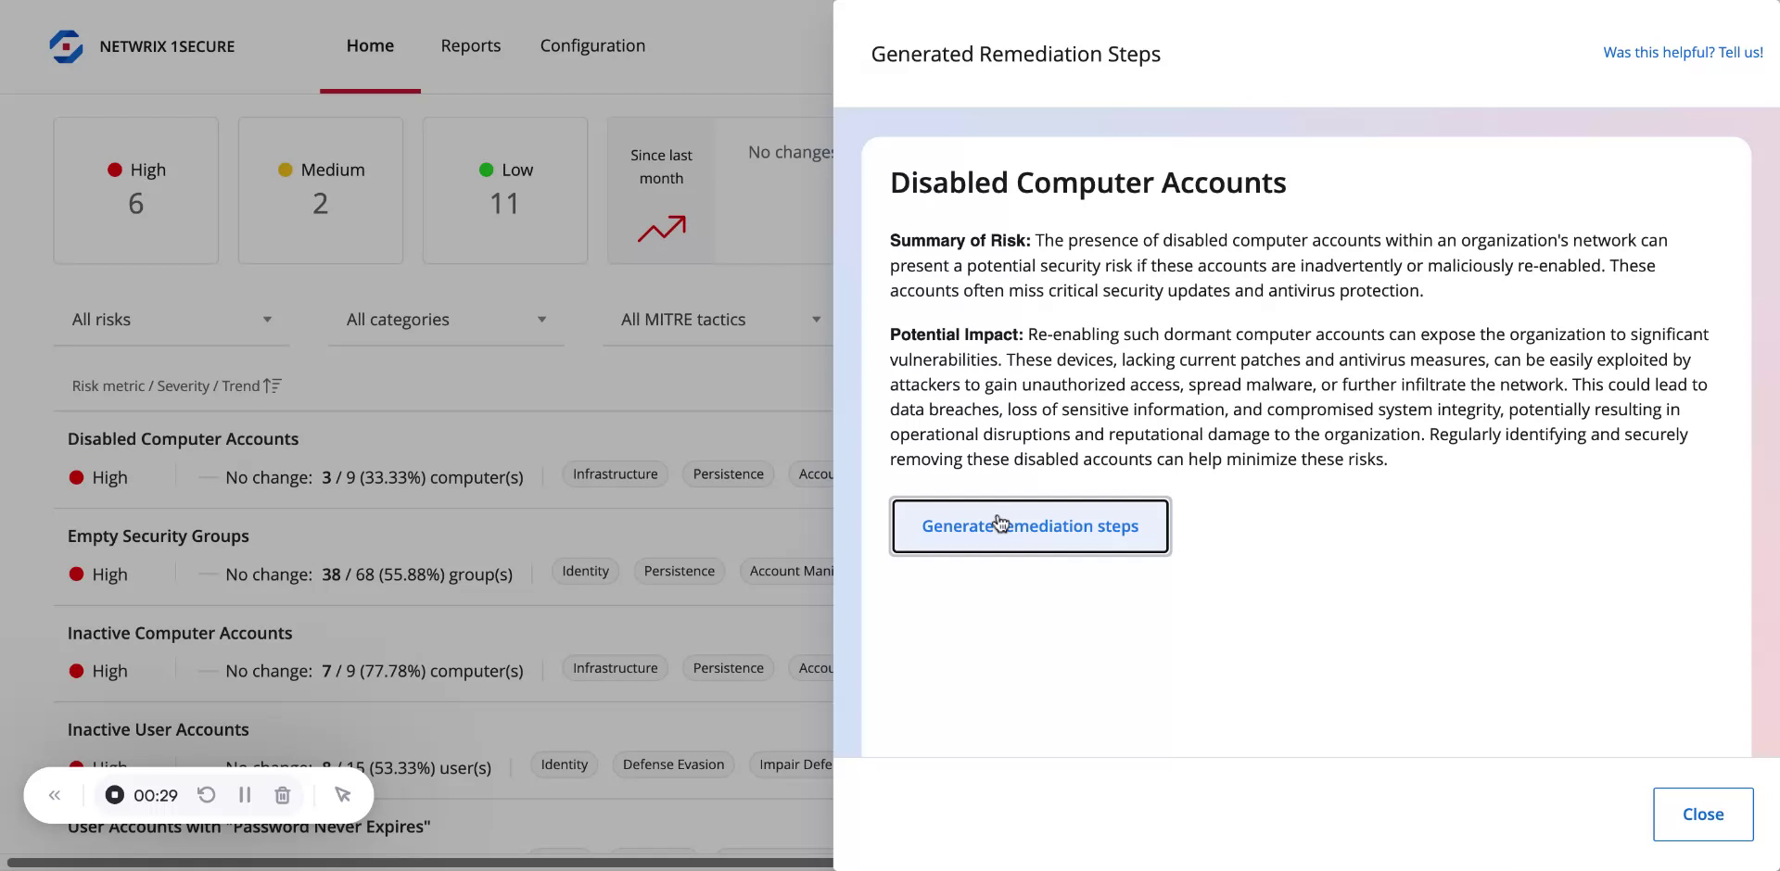Click the sort icon beside Risk metric header
The height and width of the screenshot is (871, 1780).
[x=272, y=385]
